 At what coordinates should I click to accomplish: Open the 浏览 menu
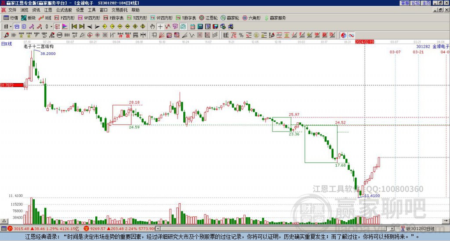click(25, 10)
